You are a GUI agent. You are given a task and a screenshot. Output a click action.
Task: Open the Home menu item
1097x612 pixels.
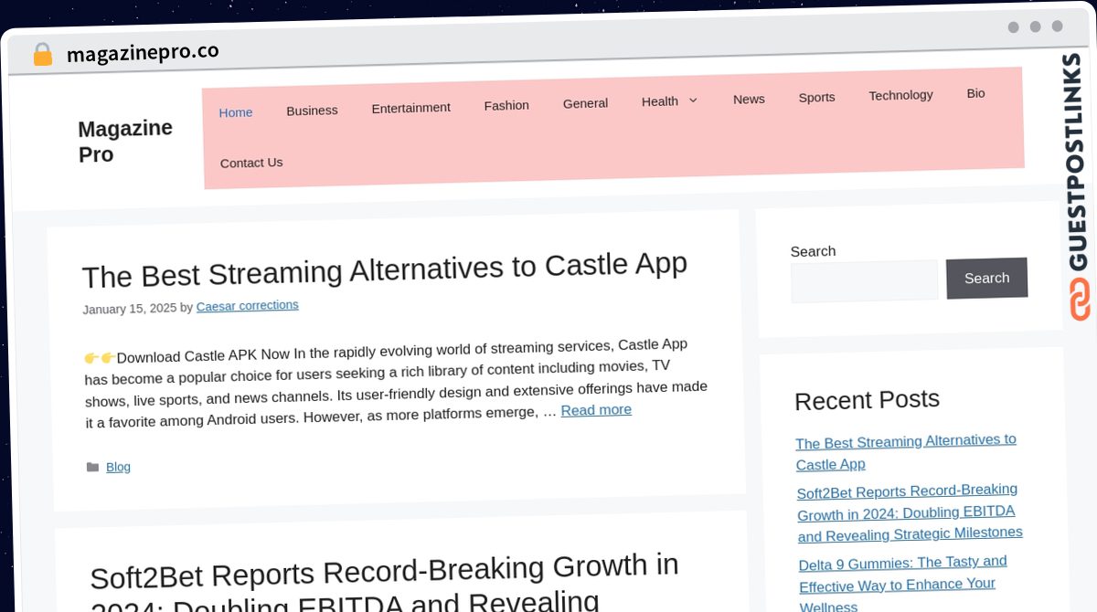(236, 112)
